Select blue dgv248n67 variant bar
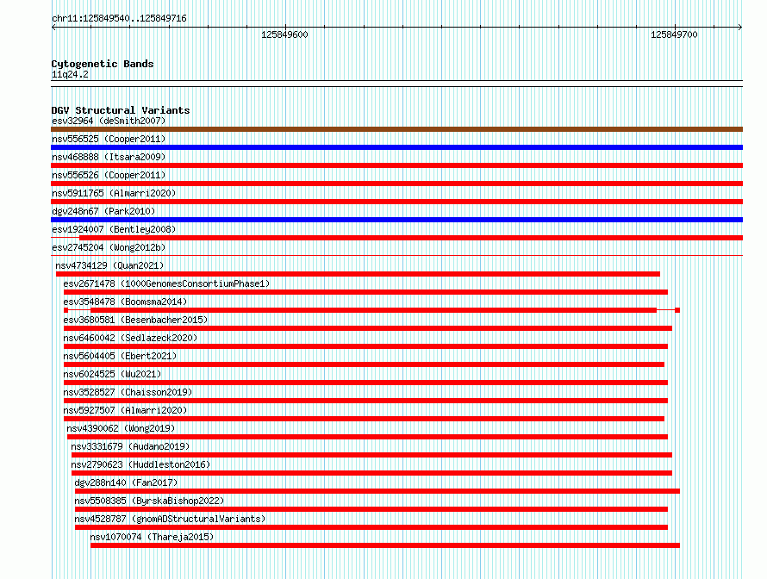The height and width of the screenshot is (579, 767). click(396, 220)
